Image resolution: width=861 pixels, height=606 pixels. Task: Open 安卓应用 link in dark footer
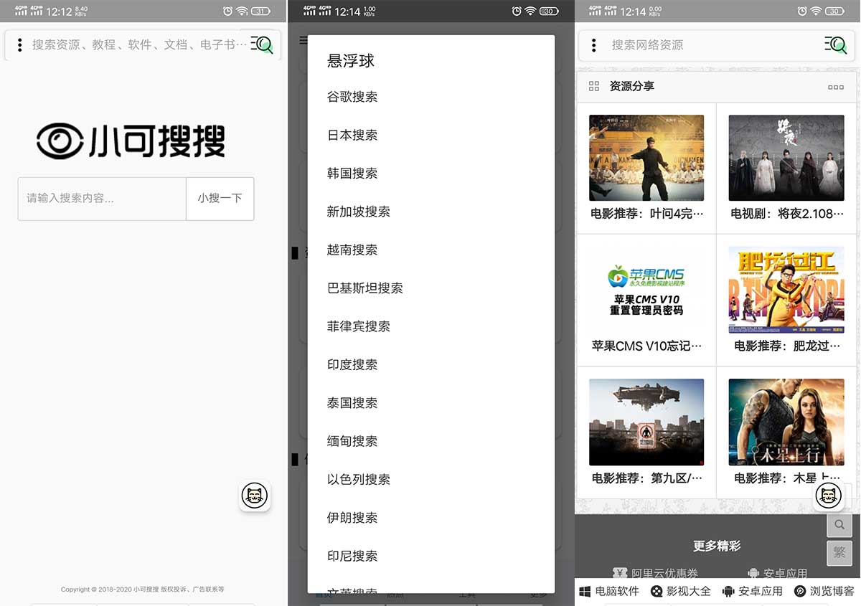coord(777,573)
